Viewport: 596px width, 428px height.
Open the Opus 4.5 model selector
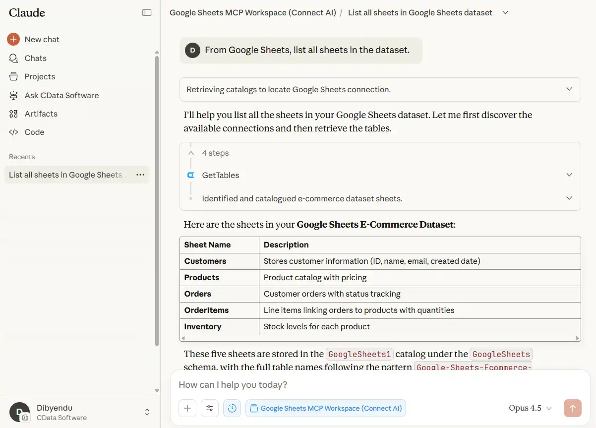coord(530,408)
